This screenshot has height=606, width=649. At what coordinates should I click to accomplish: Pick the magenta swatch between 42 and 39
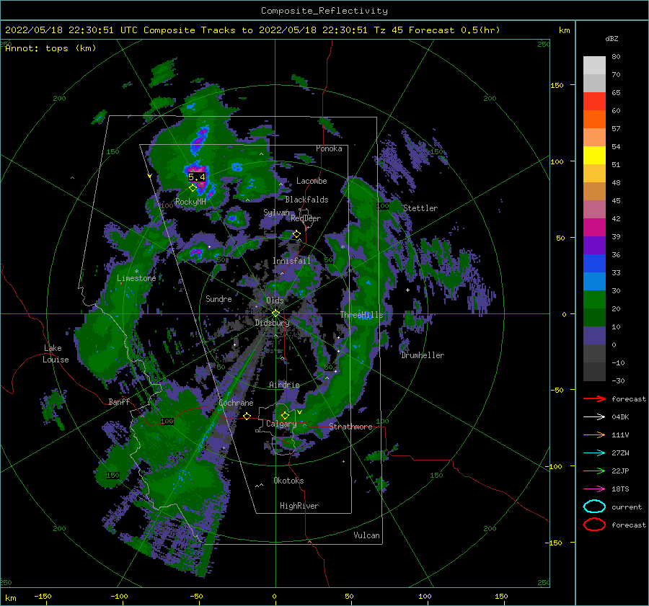tap(594, 227)
